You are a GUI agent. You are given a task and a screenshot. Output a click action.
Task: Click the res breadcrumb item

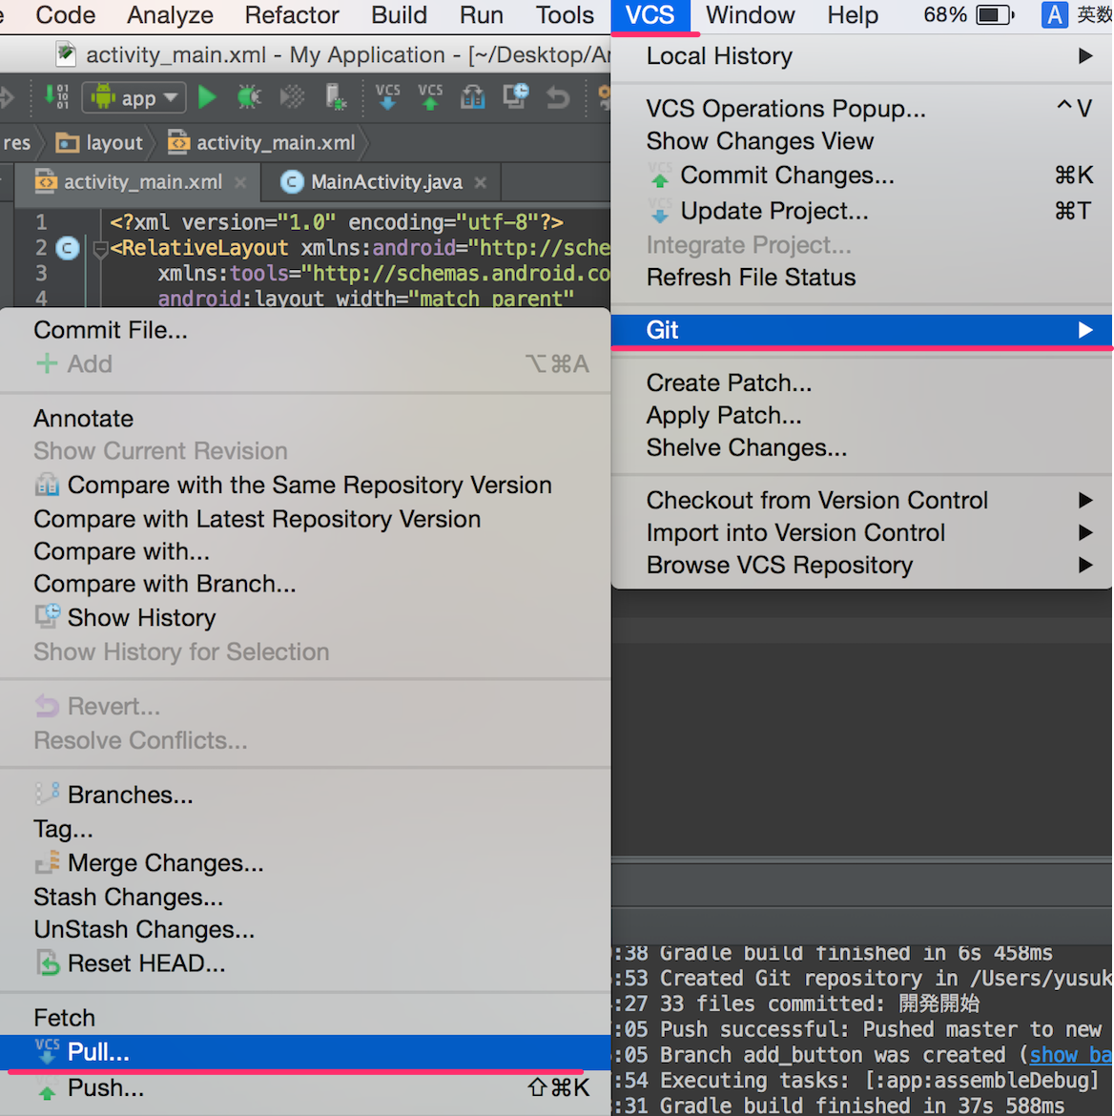tap(16, 143)
